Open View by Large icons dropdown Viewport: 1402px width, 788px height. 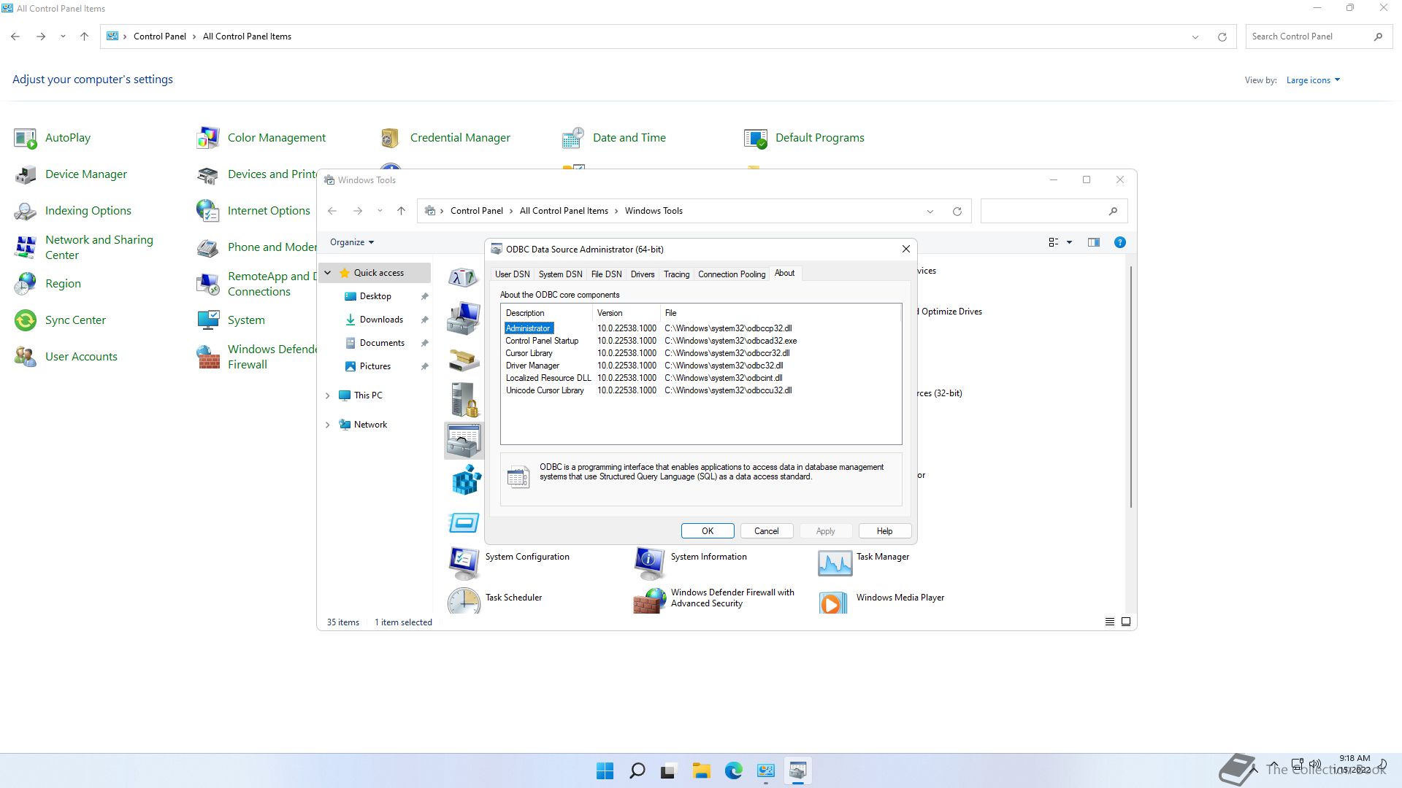pyautogui.click(x=1313, y=80)
